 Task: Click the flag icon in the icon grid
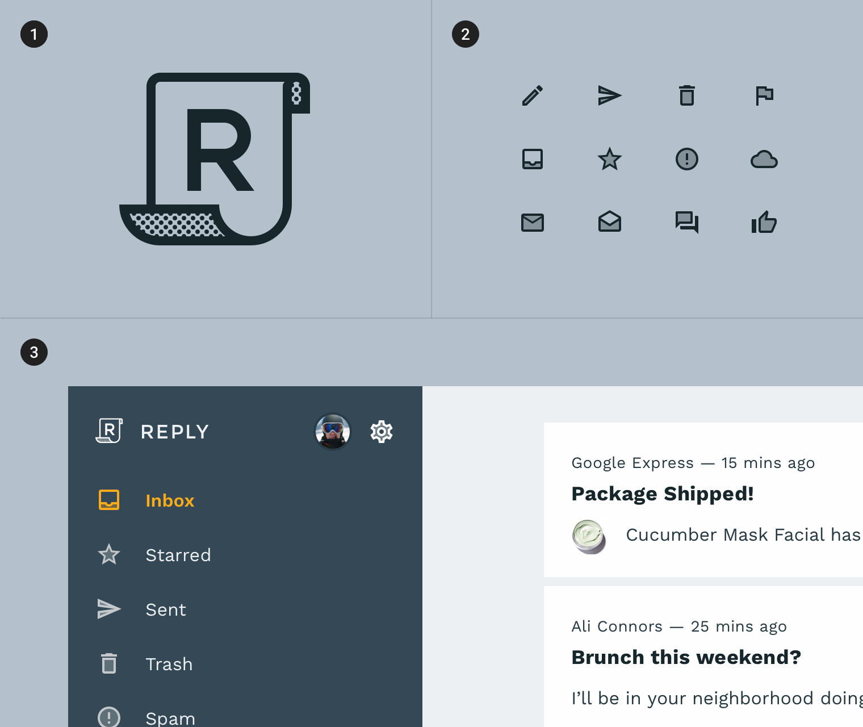click(764, 95)
